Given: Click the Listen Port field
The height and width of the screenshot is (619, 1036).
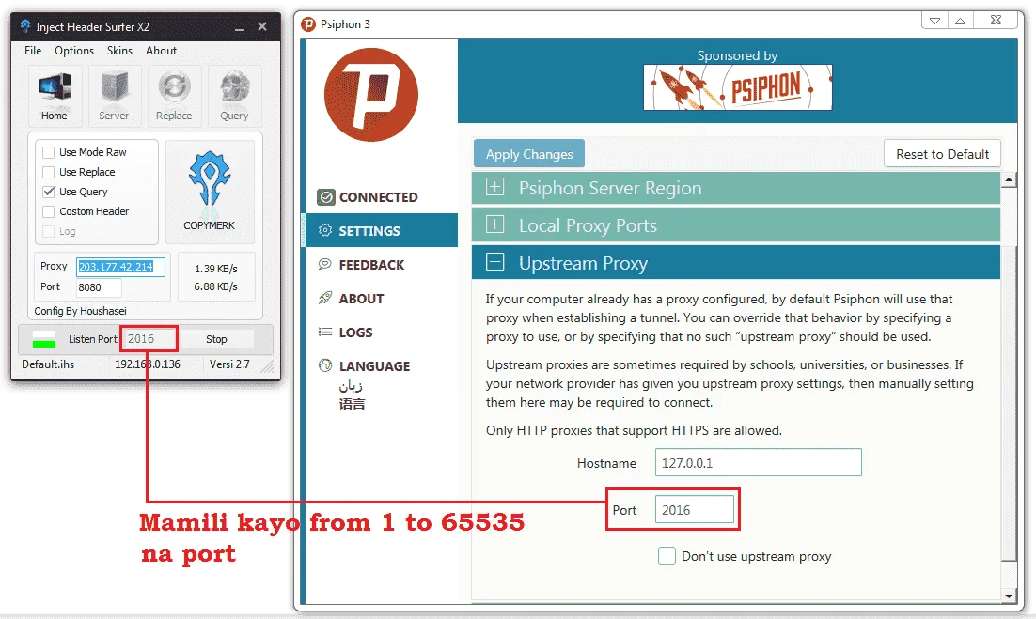Looking at the screenshot, I should pos(149,338).
